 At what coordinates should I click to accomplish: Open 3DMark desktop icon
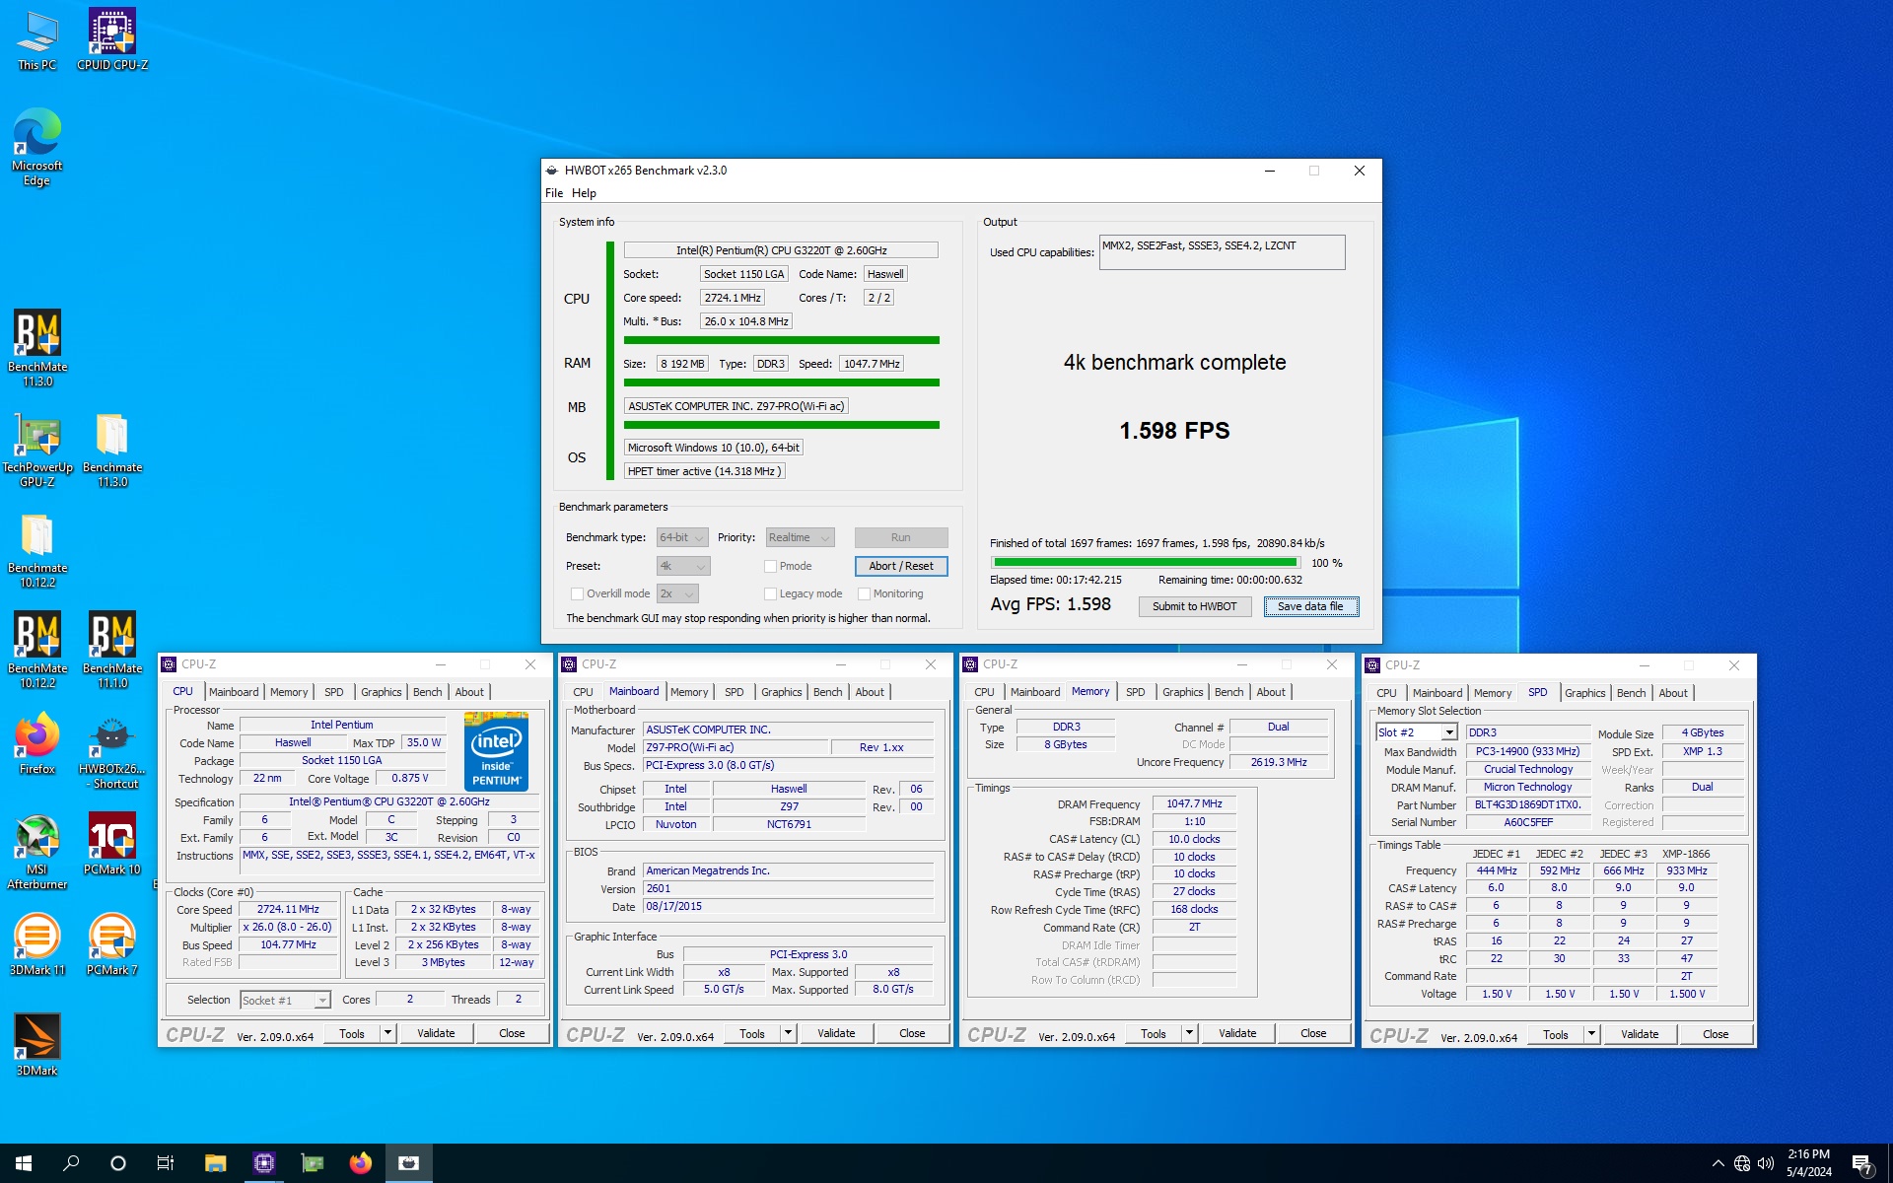pos(37,1045)
